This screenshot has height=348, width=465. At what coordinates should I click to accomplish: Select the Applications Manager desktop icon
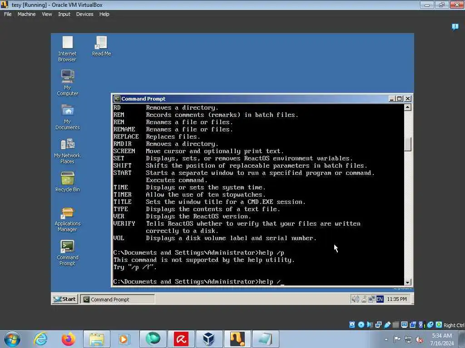[68, 219]
